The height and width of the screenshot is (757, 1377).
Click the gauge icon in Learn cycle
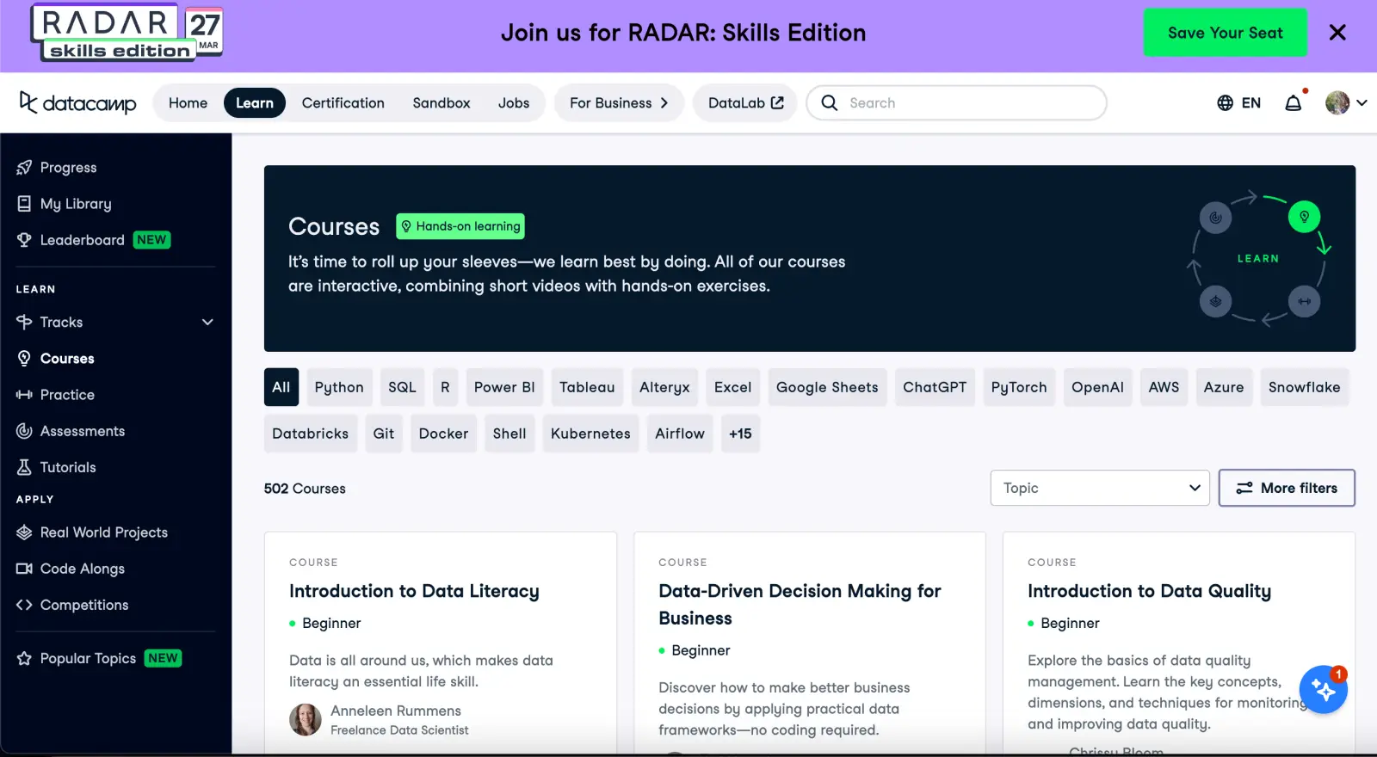[x=1216, y=218]
